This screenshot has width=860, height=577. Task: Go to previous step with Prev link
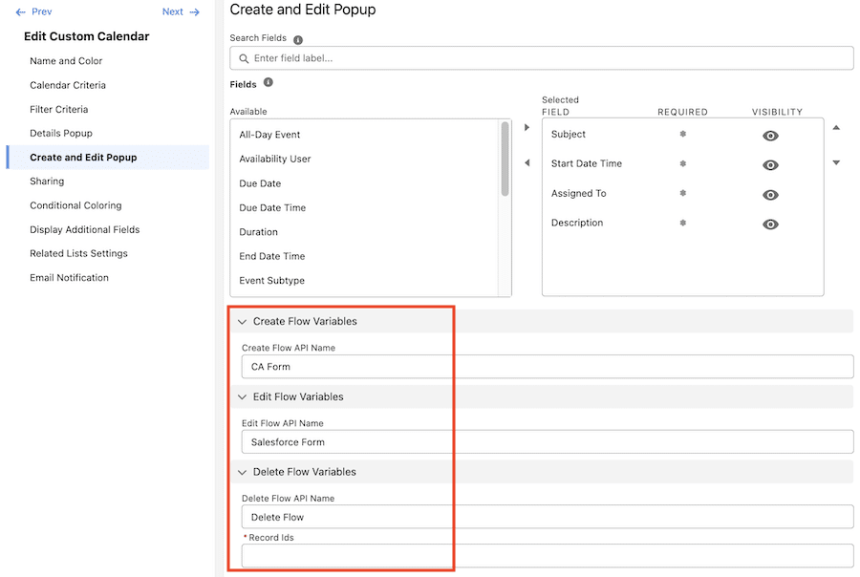coord(33,11)
